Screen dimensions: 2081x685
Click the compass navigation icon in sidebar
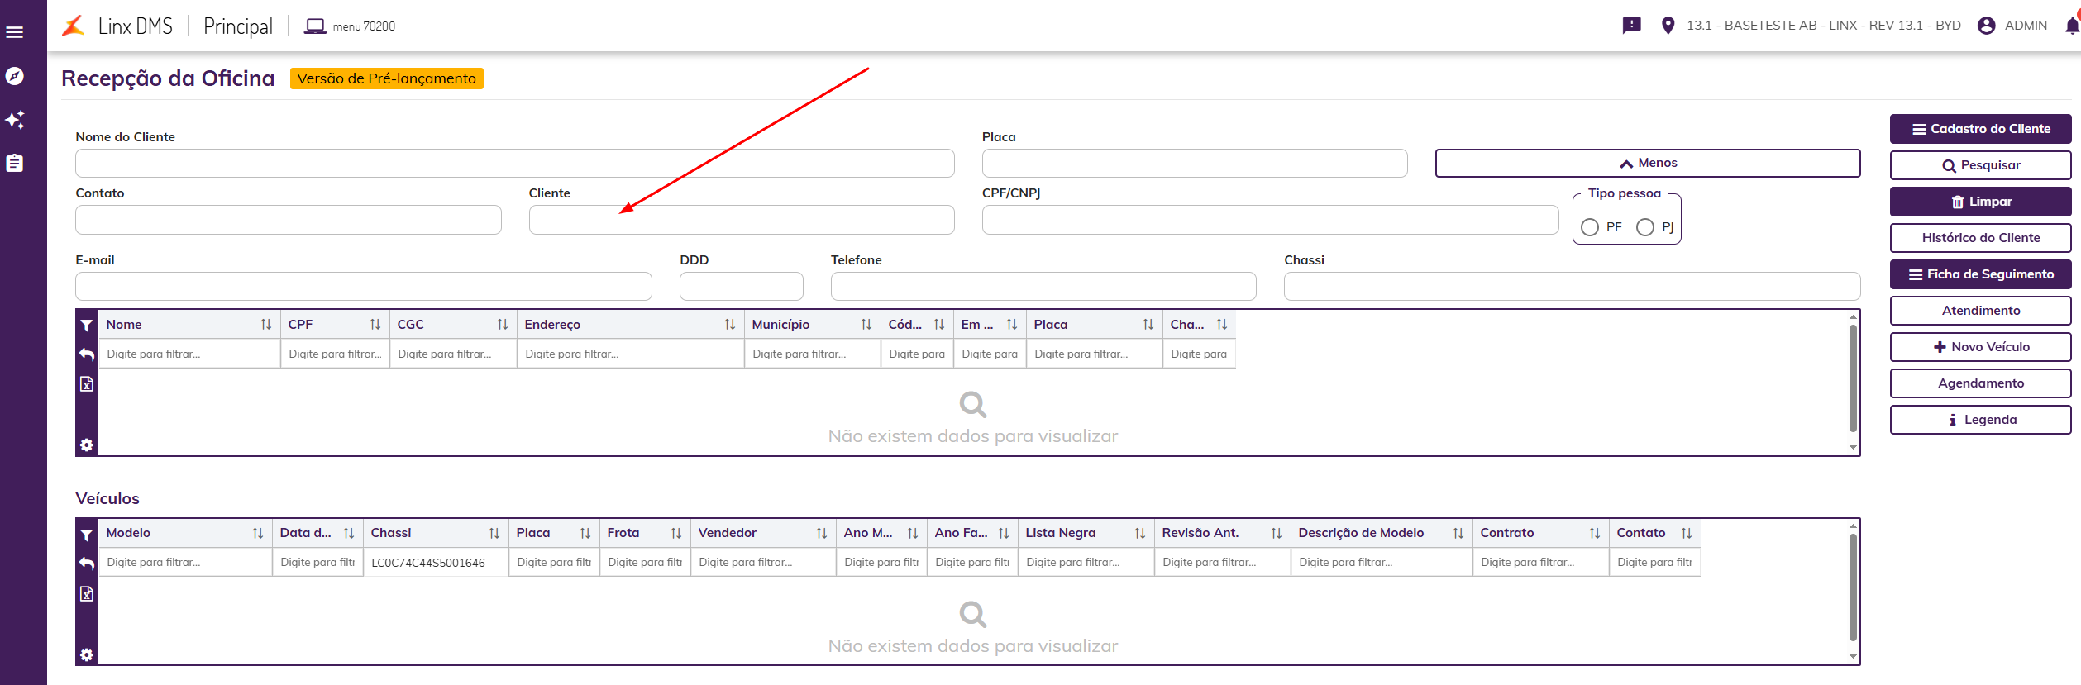pyautogui.click(x=15, y=76)
